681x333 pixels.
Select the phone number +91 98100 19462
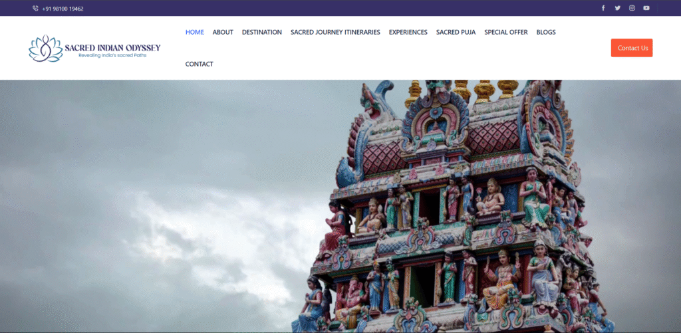click(63, 9)
